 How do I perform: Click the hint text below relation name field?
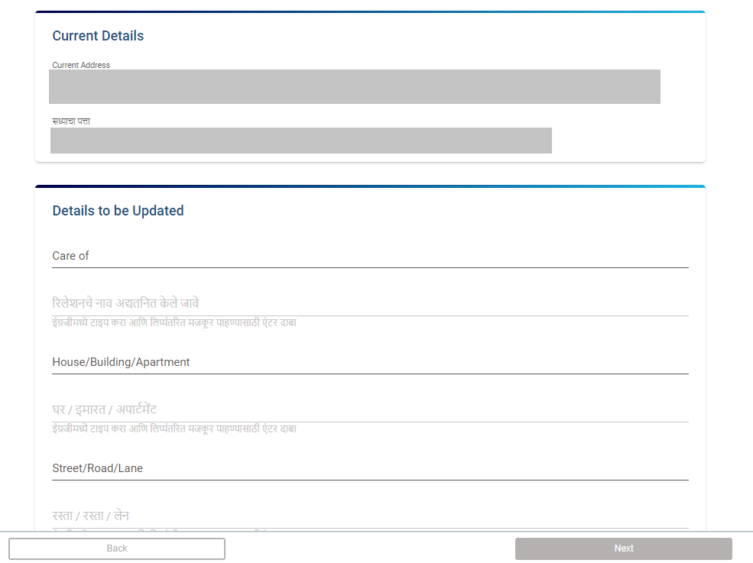174,323
